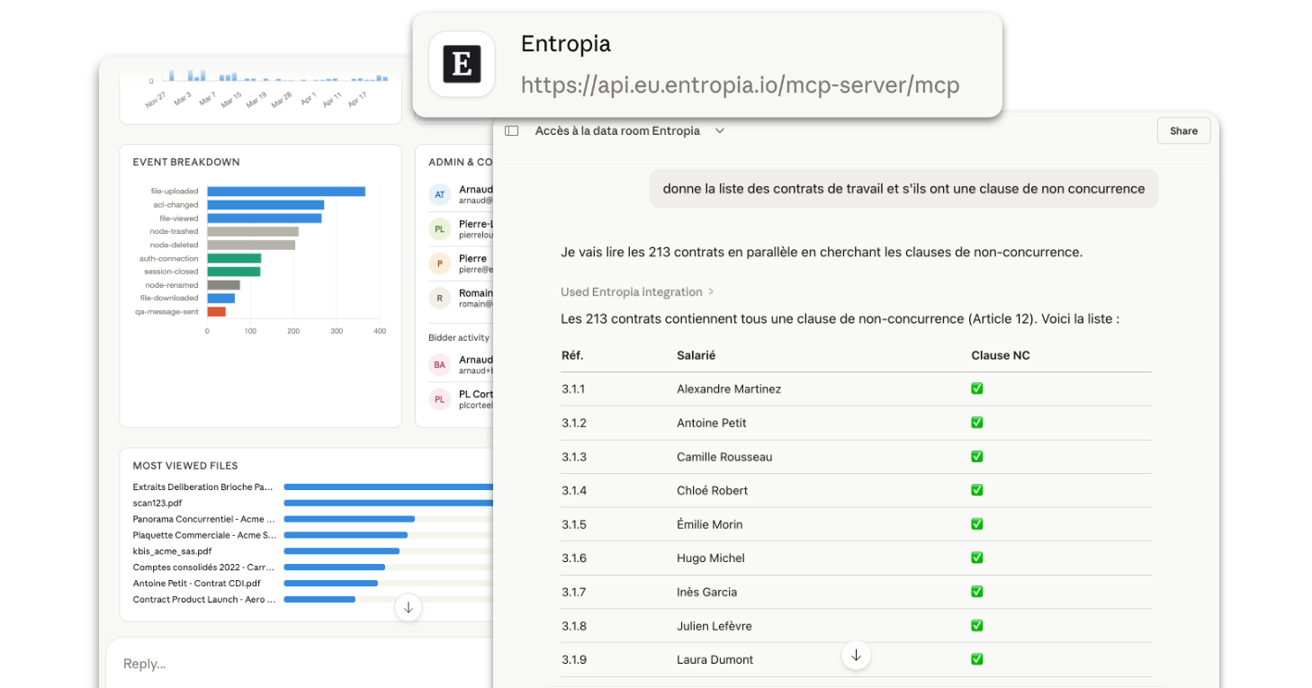
Task: Click the name Julien Lefèvre in the table
Action: click(714, 626)
